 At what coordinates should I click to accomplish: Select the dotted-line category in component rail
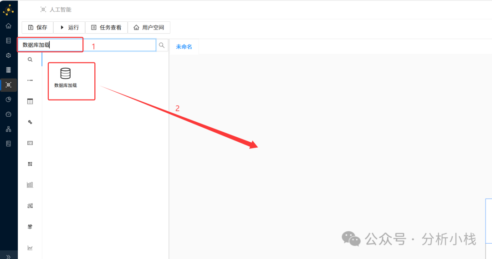point(30,80)
